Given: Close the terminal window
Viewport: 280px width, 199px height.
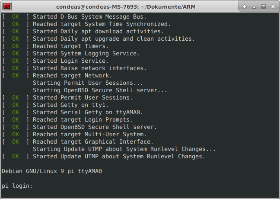Looking at the screenshot, I should (273, 6).
